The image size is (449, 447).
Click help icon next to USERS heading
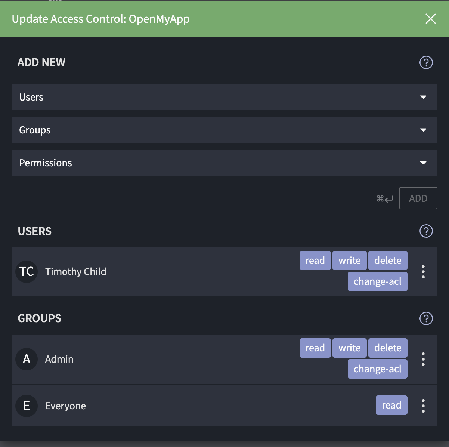[x=426, y=231]
